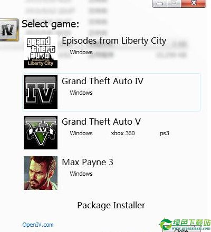
Task: Choose Windows platform under Max Payne 3
Action: 81,174
